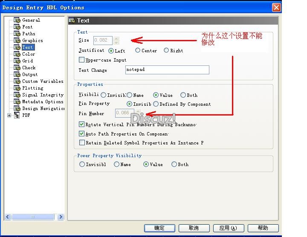Click the tree scrollbar left arrow
307x237 pixels.
[8, 217]
